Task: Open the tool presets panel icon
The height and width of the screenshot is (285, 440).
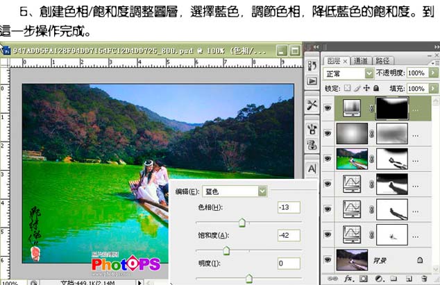Action: 312,105
